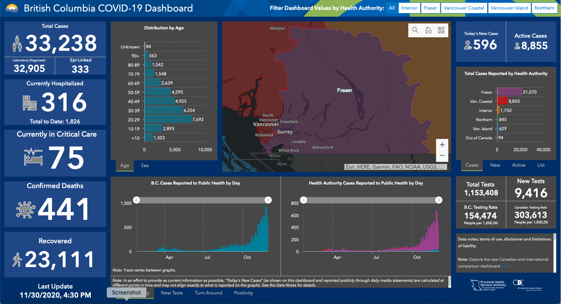
Task: Filter dashboard by Northern health authority
Action: pos(544,8)
